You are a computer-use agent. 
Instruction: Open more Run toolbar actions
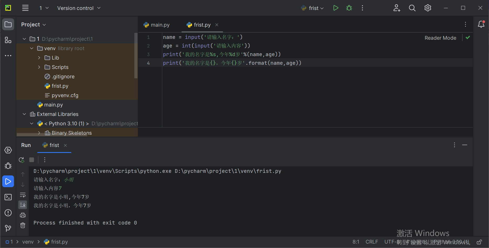(x=45, y=160)
